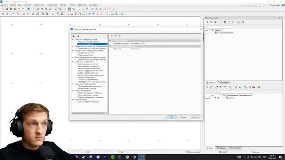Click Местная in the status bar
Image resolution: width=285 pixels, height=160 pixels.
click(x=256, y=152)
